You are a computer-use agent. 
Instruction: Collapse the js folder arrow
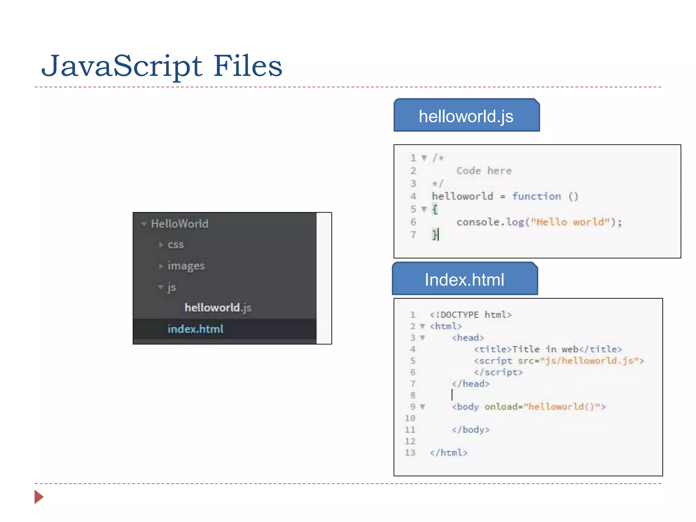pyautogui.click(x=160, y=287)
